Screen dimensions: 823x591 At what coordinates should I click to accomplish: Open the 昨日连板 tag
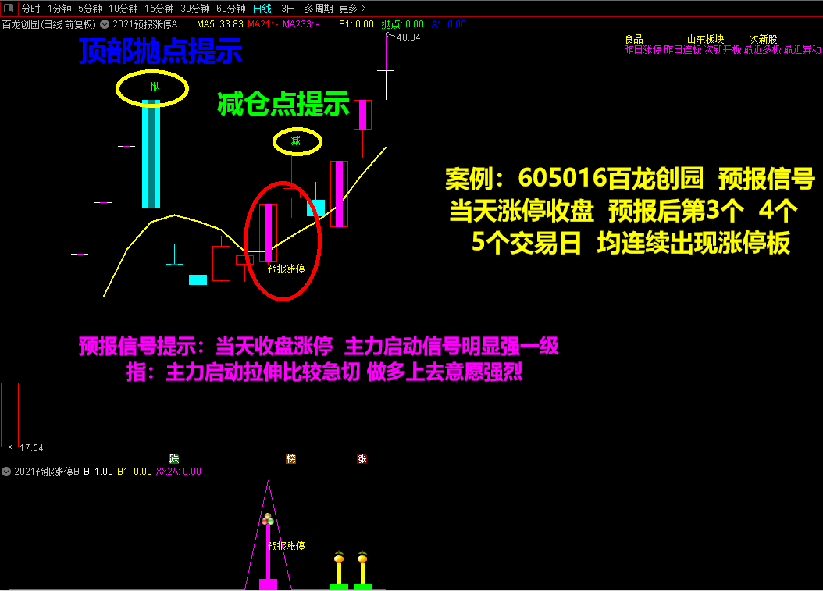click(682, 49)
